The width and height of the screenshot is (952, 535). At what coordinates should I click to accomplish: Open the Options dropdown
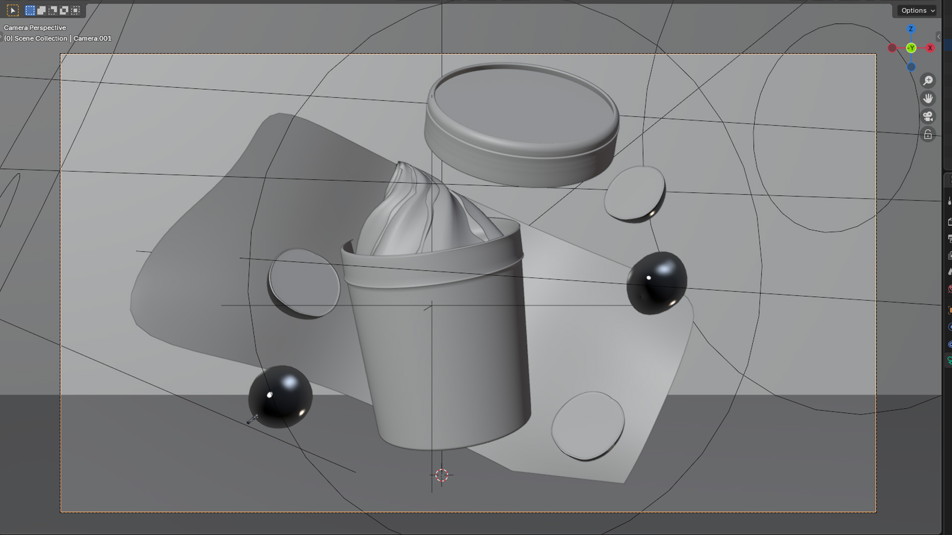click(918, 10)
